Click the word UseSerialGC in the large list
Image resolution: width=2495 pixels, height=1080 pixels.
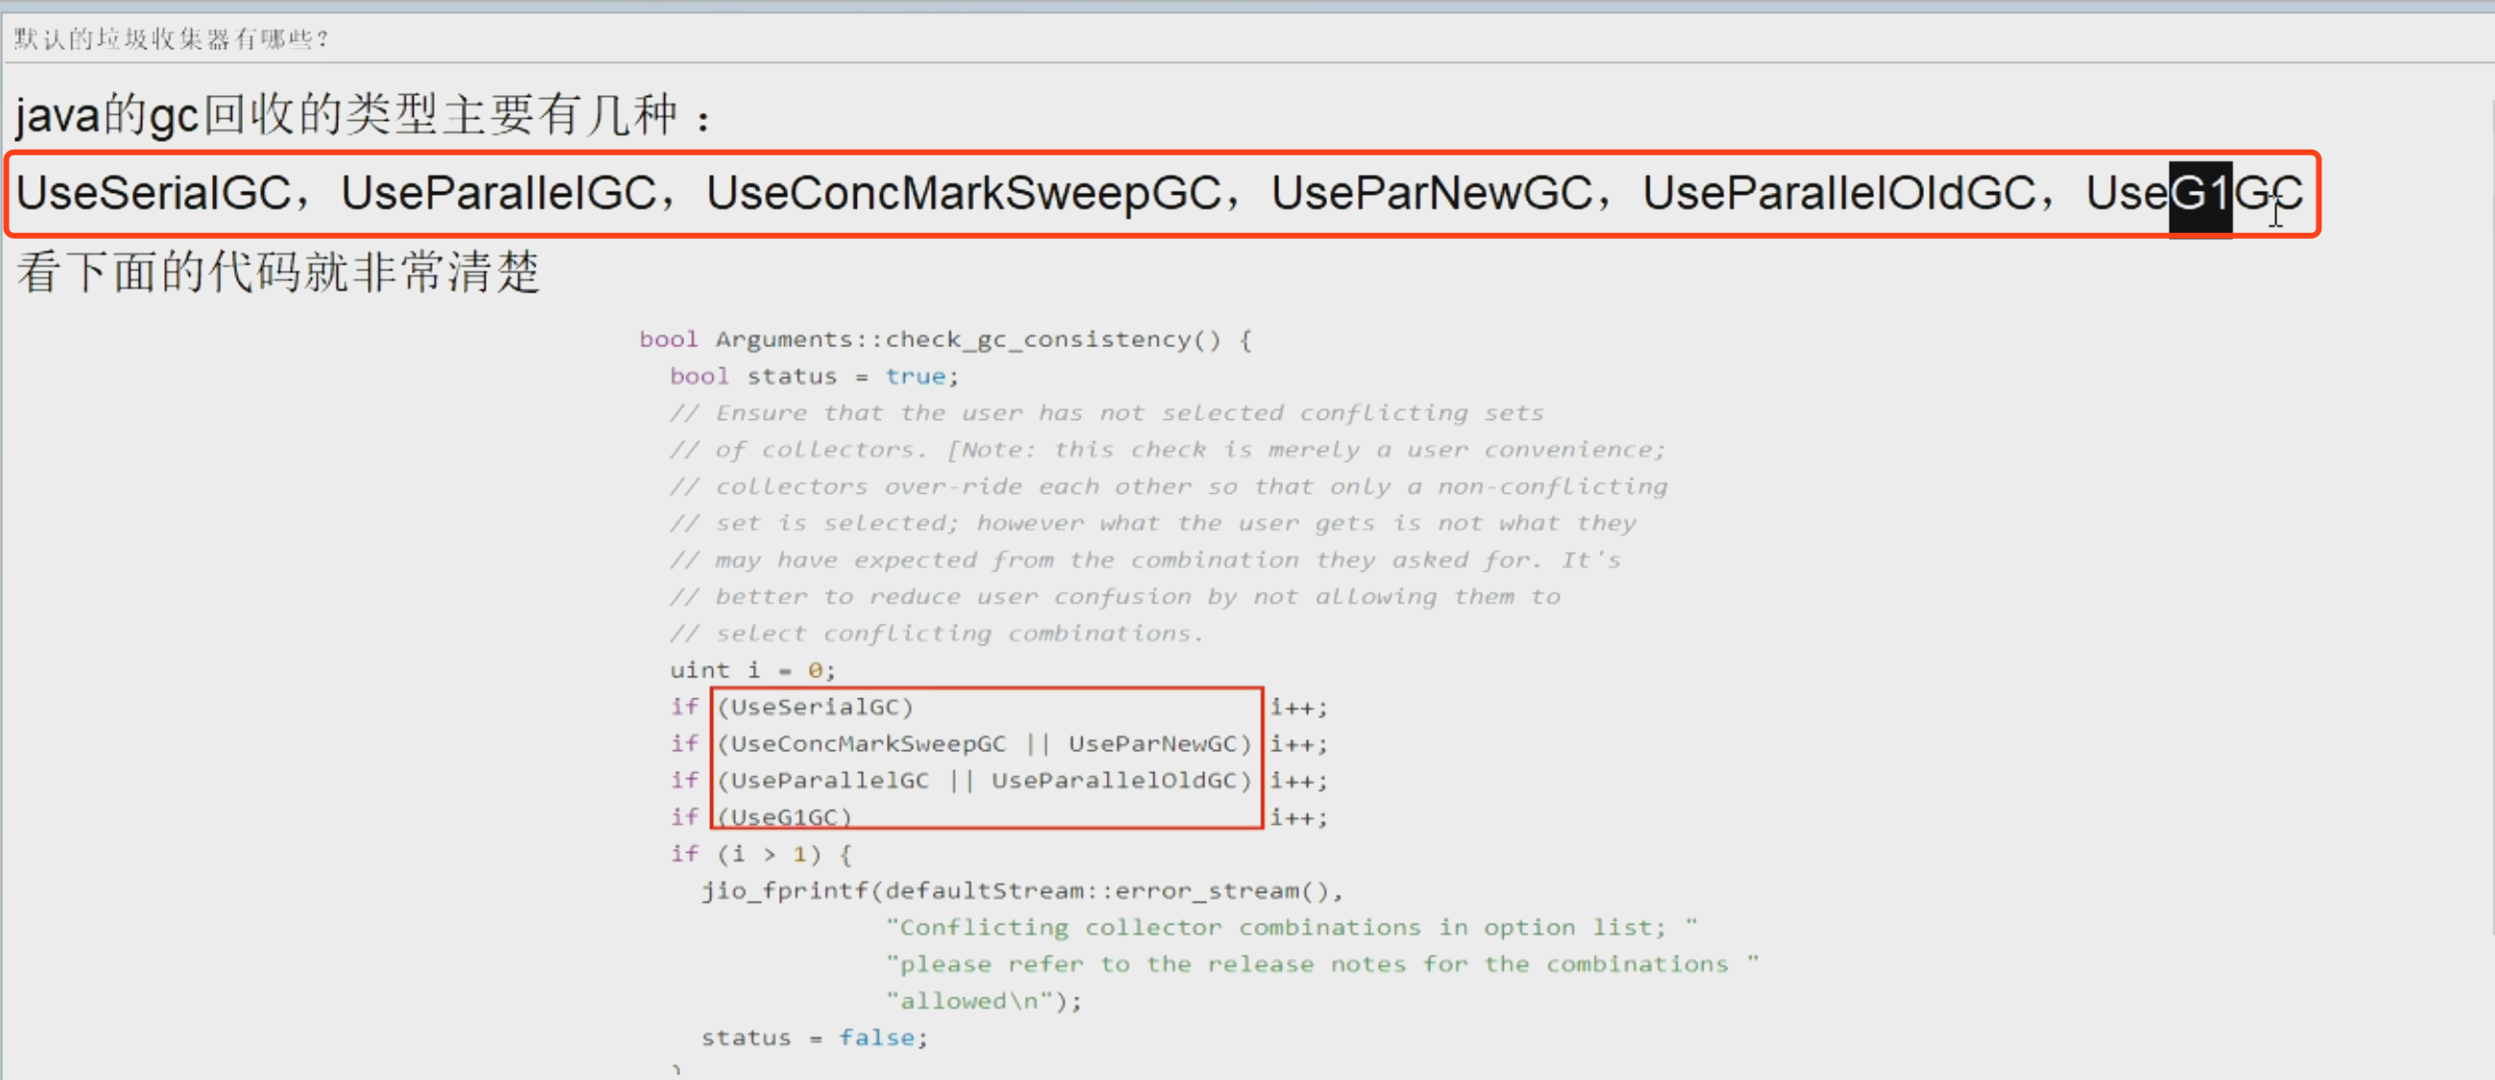point(154,193)
